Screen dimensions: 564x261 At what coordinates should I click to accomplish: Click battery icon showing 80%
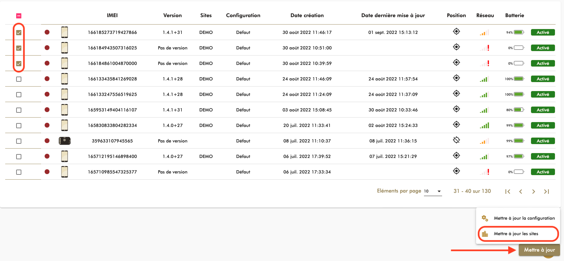click(518, 110)
